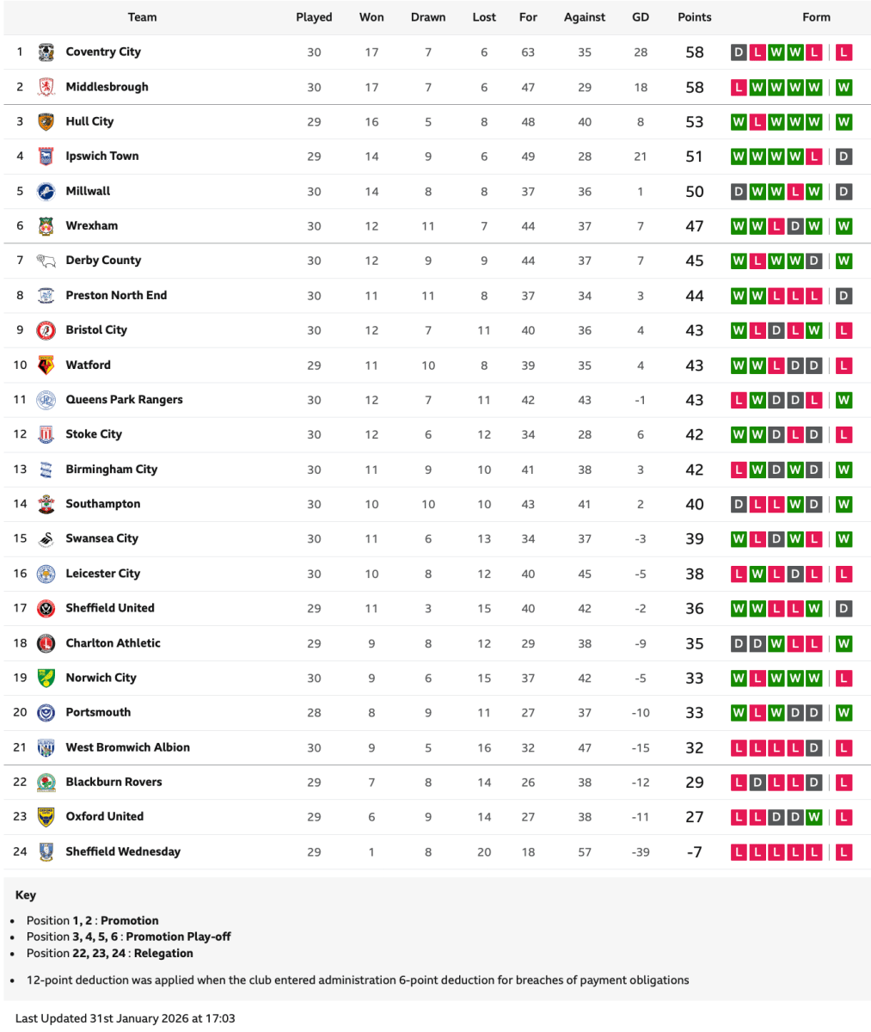Open the Derby County team link
The width and height of the screenshot is (871, 1032).
tap(103, 261)
